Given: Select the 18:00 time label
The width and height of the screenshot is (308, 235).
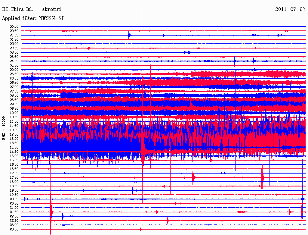Looking at the screenshot, I should pos(14,182).
